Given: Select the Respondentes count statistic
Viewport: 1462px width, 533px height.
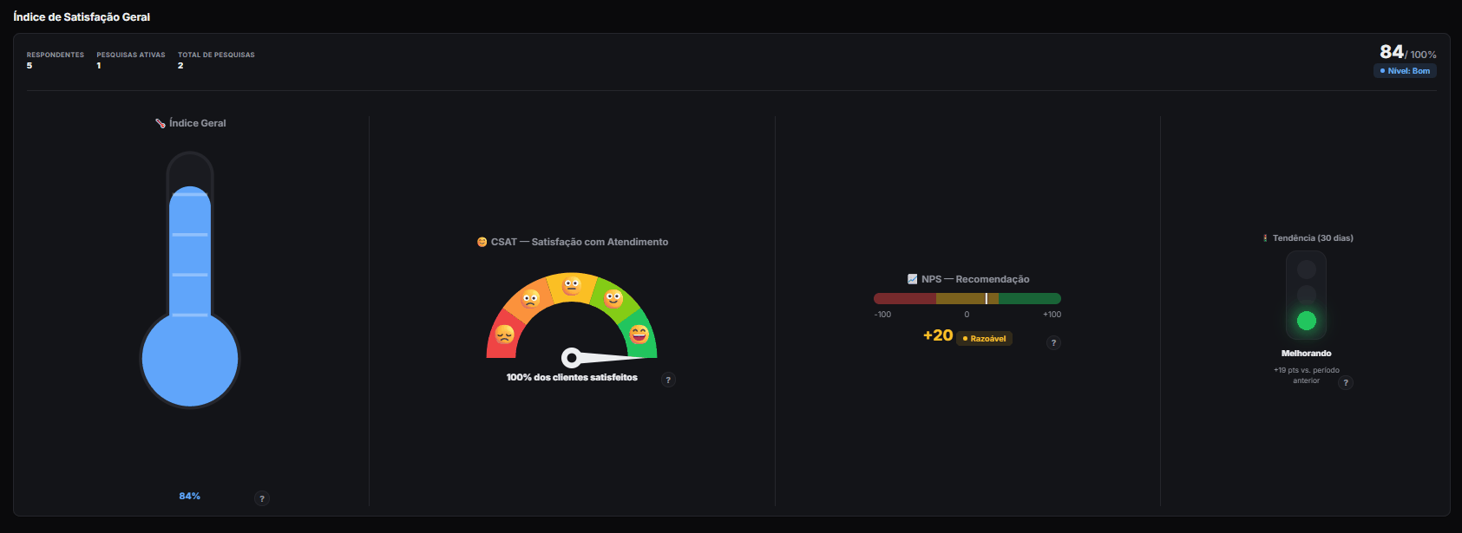Looking at the screenshot, I should [x=56, y=60].
